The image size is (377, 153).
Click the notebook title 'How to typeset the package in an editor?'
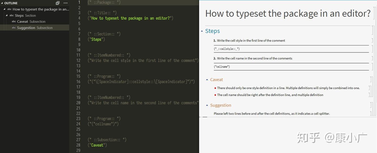click(x=288, y=14)
